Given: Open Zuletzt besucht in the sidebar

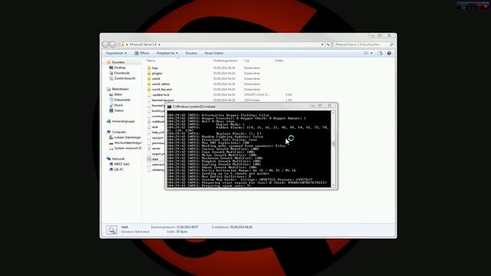Looking at the screenshot, I should point(122,78).
